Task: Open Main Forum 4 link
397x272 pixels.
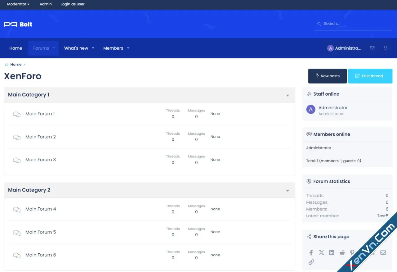Action: (41, 209)
